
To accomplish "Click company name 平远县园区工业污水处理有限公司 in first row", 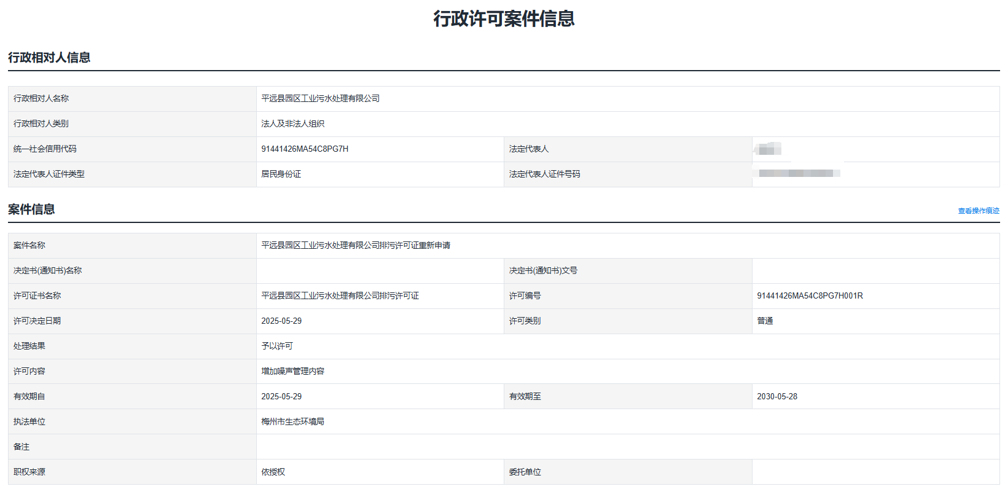I will (320, 99).
